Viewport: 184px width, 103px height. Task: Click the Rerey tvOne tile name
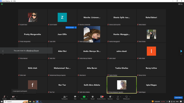coord(151,68)
